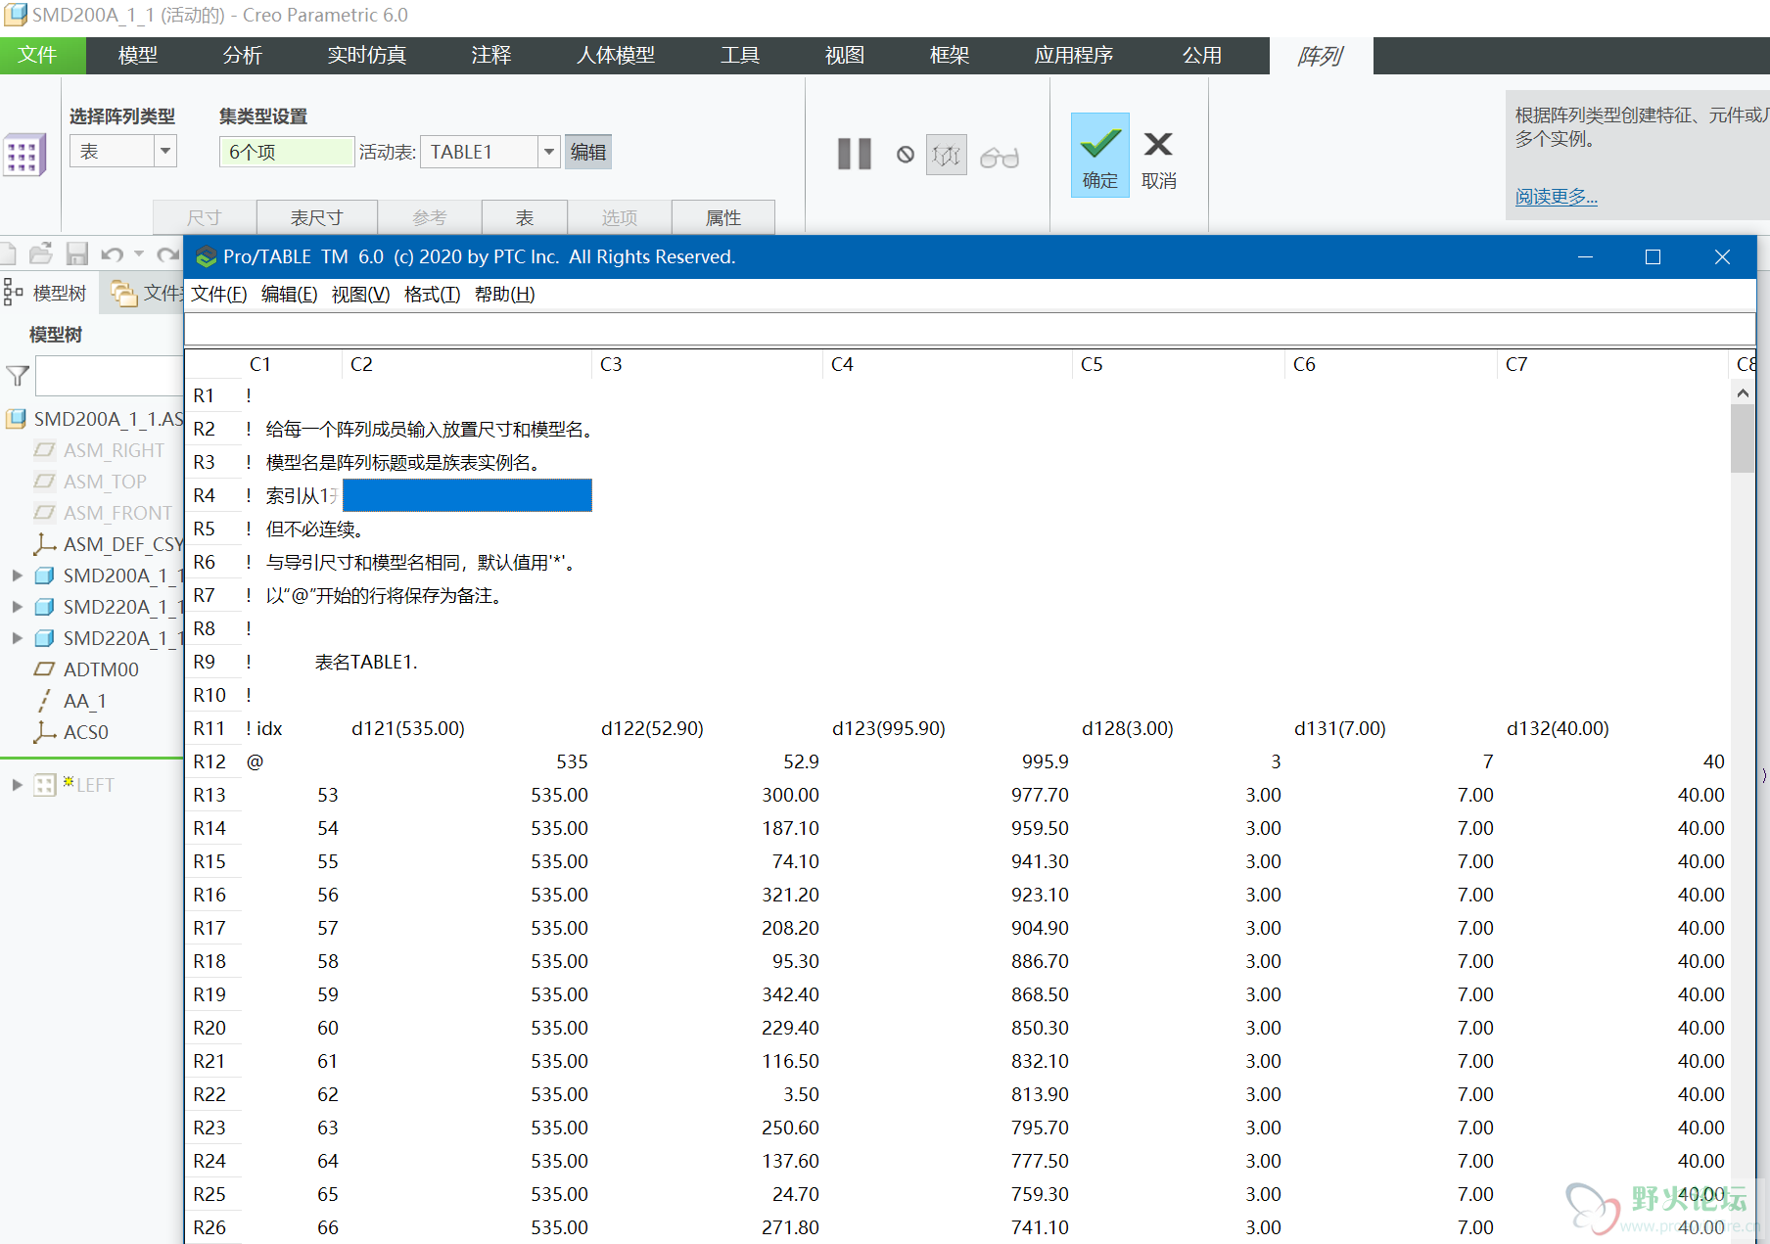Select the ACS0 coordinate system item

71,732
